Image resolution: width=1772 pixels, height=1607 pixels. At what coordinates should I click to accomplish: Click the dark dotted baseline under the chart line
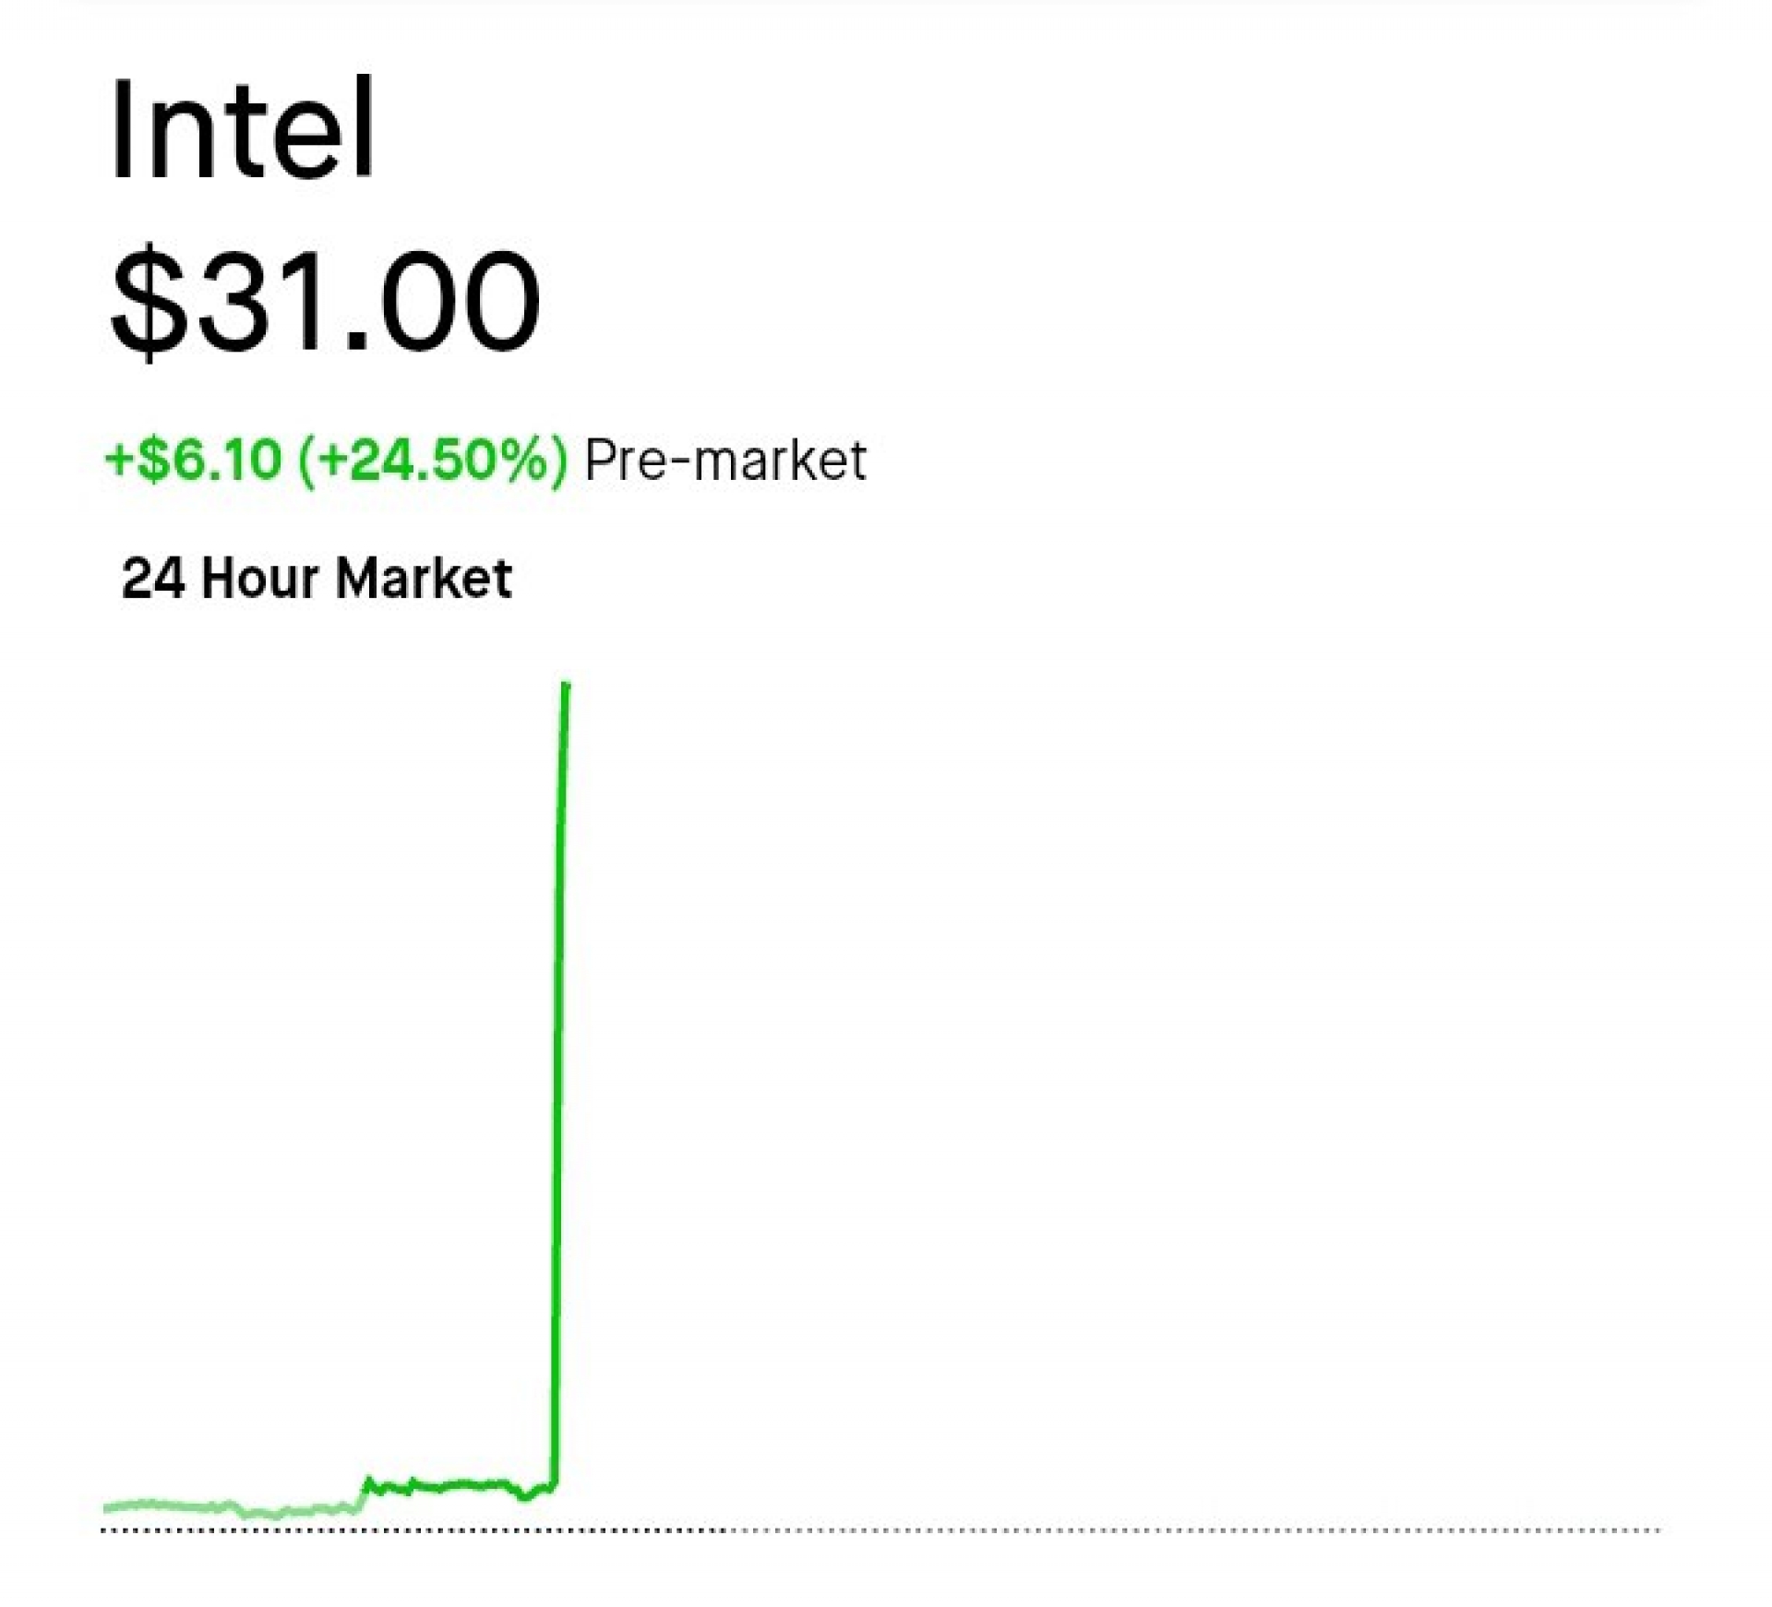pos(415,1530)
